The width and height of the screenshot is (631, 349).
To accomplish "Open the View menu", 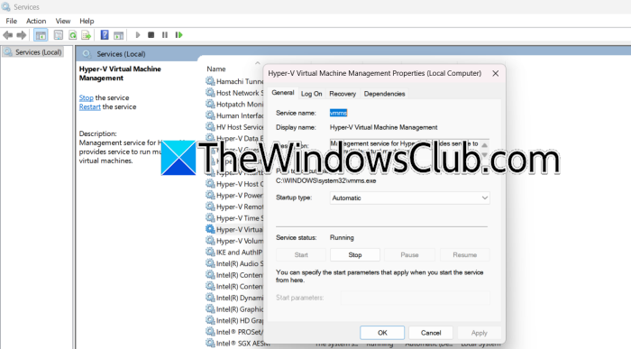I will [63, 21].
